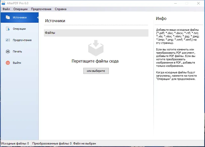Viewport: 205px width, 147px height.
Task: Open Операции via its document-arrow sidebar icon
Action: (7, 29)
